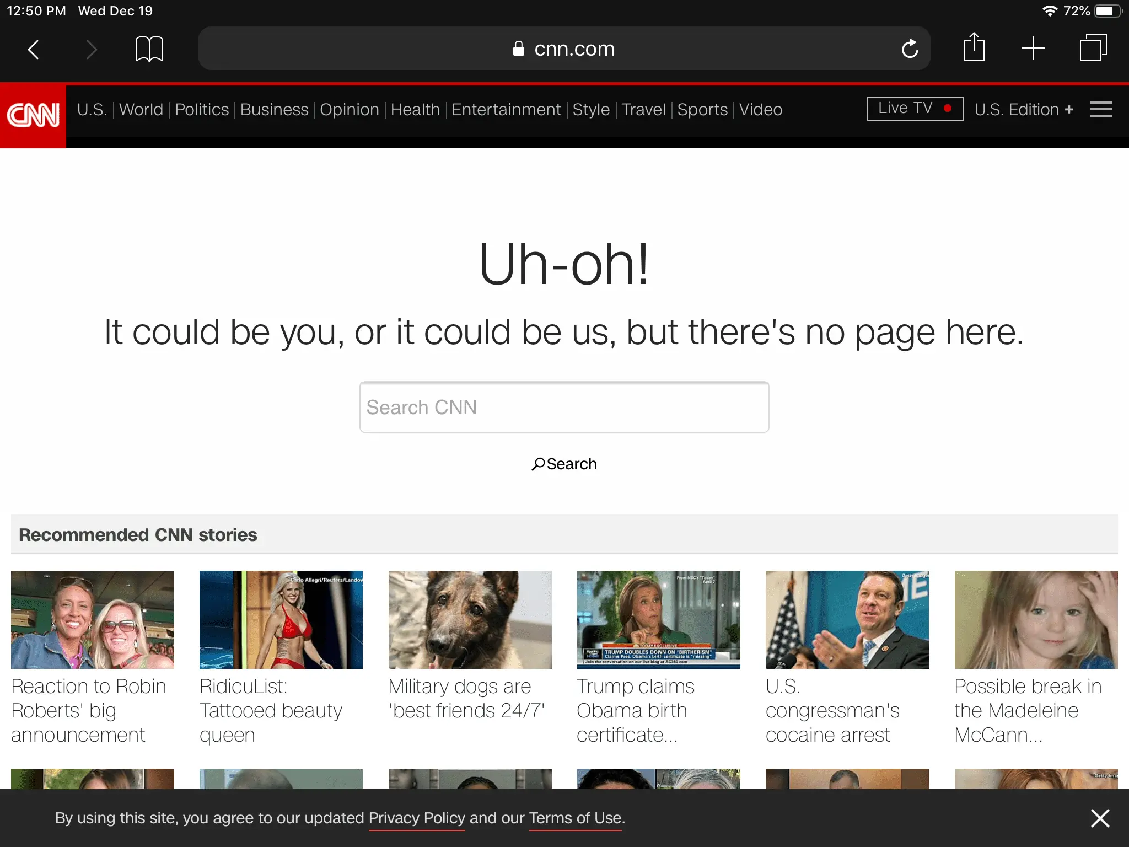Click the Search button below field

(564, 464)
